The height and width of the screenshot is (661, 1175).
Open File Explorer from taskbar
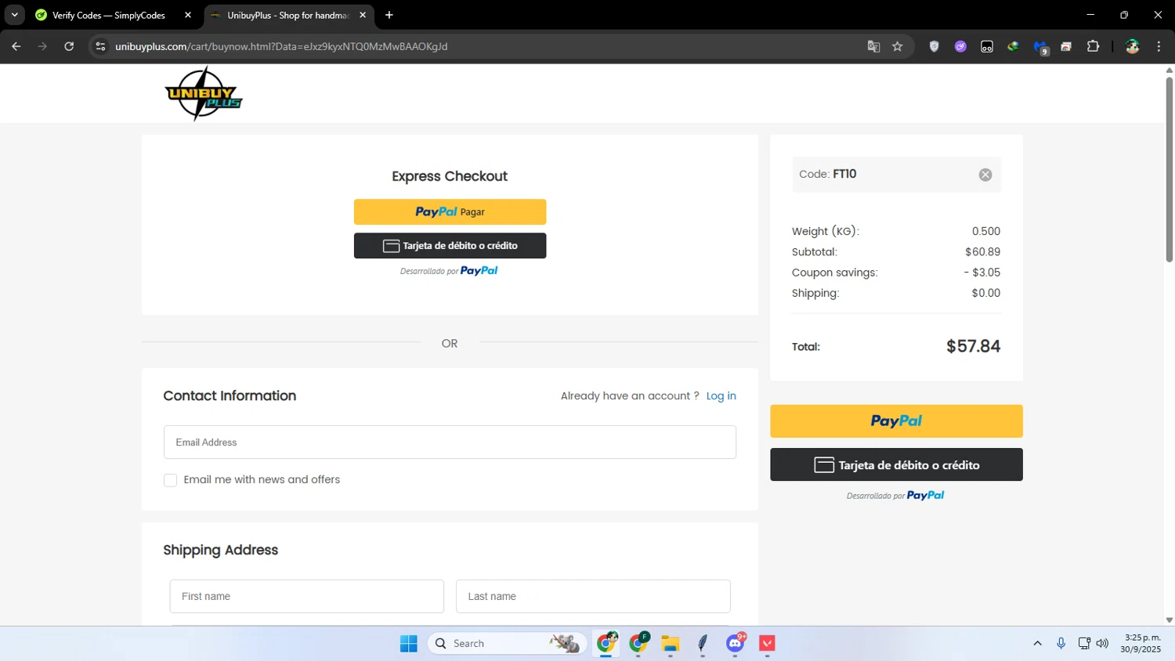point(670,643)
